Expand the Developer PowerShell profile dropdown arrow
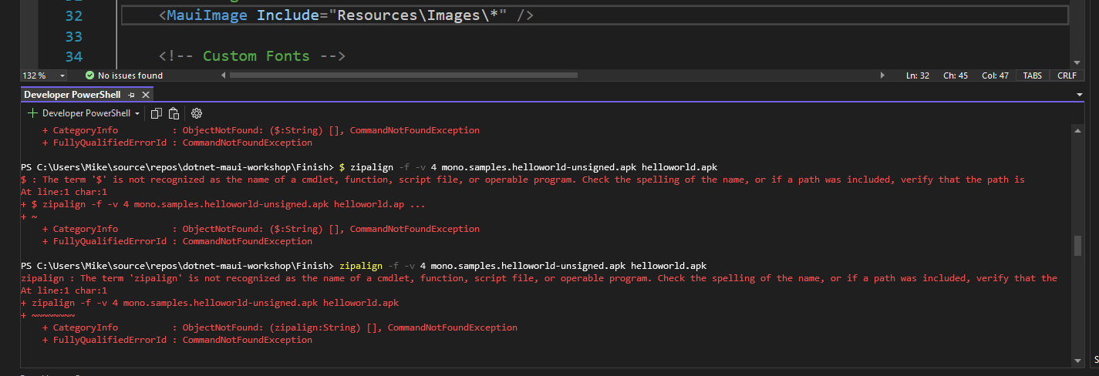 coord(137,113)
